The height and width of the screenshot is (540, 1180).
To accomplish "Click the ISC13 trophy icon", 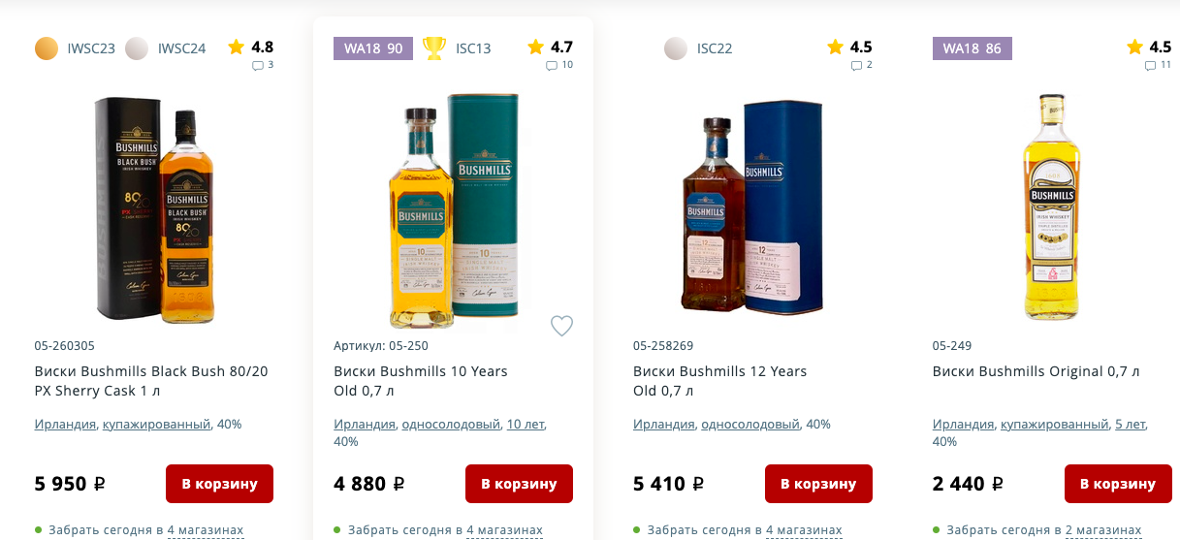I will [x=434, y=48].
